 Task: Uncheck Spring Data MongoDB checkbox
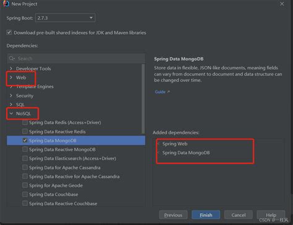point(25,141)
